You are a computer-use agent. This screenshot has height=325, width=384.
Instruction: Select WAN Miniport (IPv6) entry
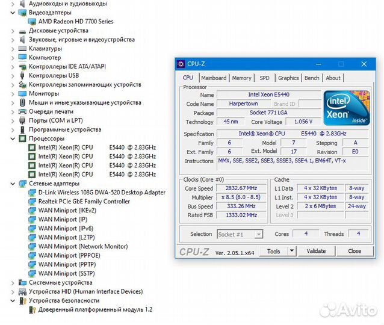pos(66,229)
